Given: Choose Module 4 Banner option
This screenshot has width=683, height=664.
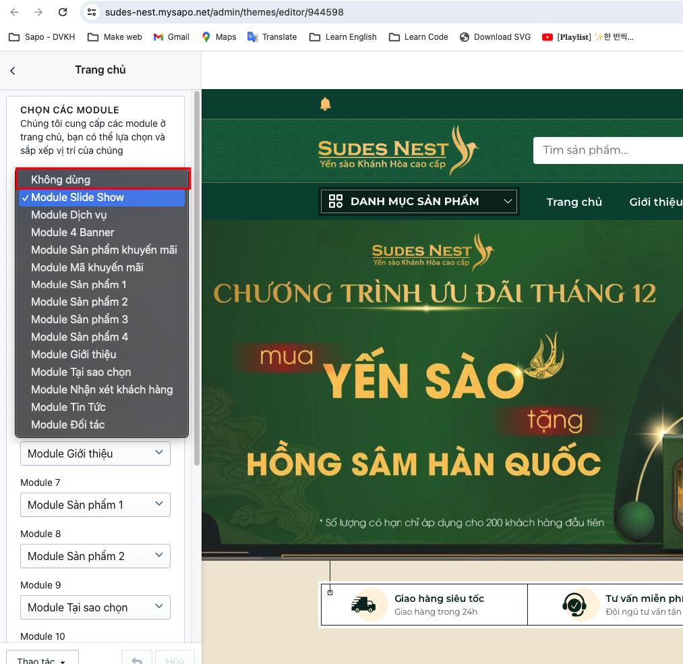Looking at the screenshot, I should tap(102, 232).
